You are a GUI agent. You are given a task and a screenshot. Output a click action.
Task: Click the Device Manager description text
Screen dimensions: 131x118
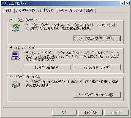point(72,56)
